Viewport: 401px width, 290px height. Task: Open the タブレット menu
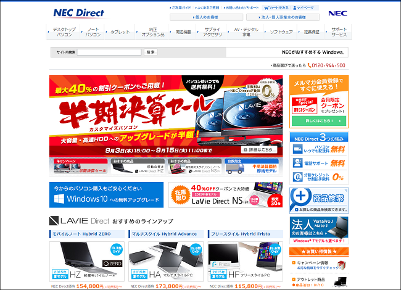(120, 32)
